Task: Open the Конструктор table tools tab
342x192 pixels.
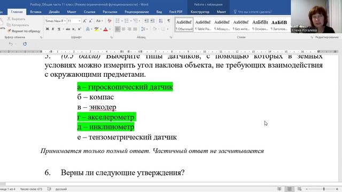Action: pyautogui.click(x=200, y=12)
